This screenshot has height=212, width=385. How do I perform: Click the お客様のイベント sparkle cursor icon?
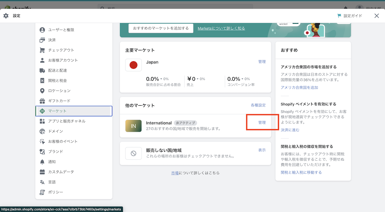click(42, 141)
